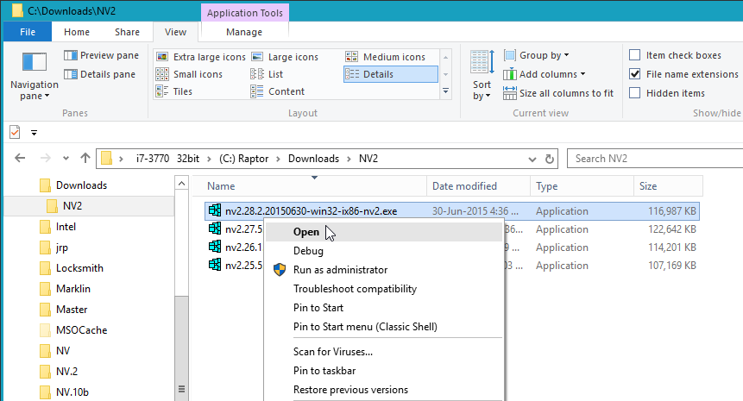Show Hidden items checkbox
The image size is (743, 401).
click(635, 93)
